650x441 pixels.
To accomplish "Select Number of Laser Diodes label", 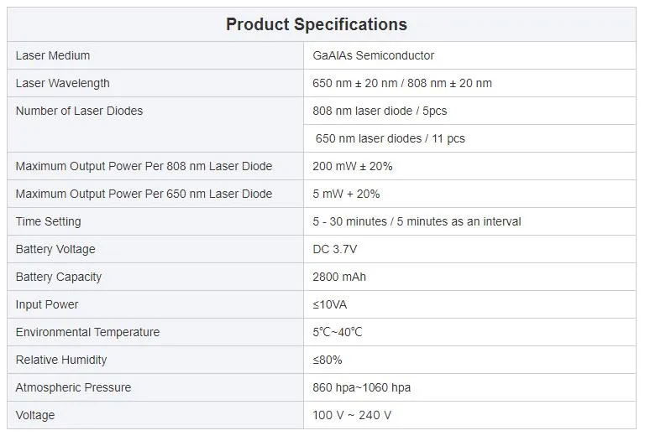I will (x=79, y=111).
